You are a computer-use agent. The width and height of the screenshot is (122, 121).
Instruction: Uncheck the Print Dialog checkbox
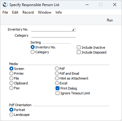[57, 88]
